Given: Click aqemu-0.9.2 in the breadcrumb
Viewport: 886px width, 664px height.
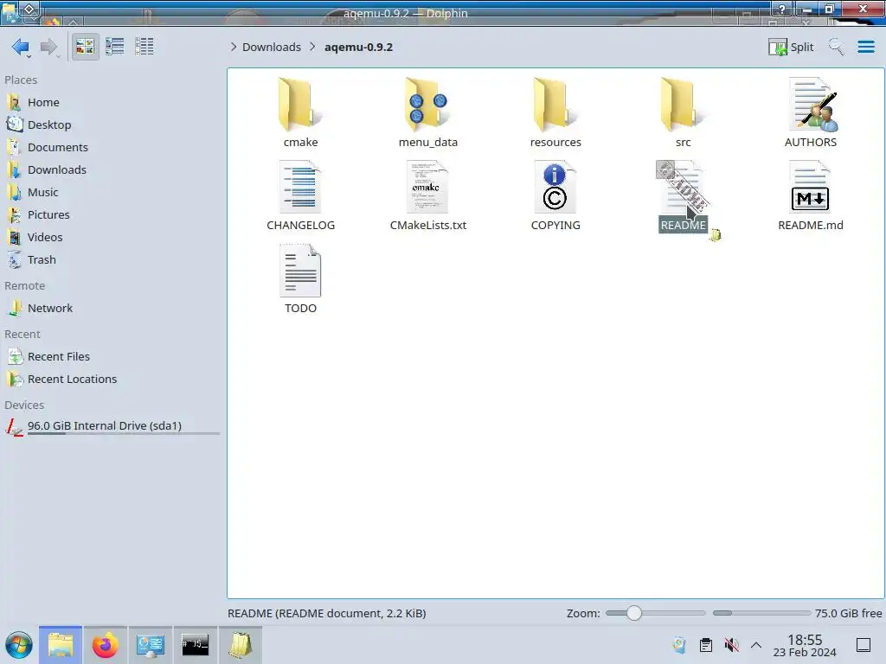Looking at the screenshot, I should point(358,47).
